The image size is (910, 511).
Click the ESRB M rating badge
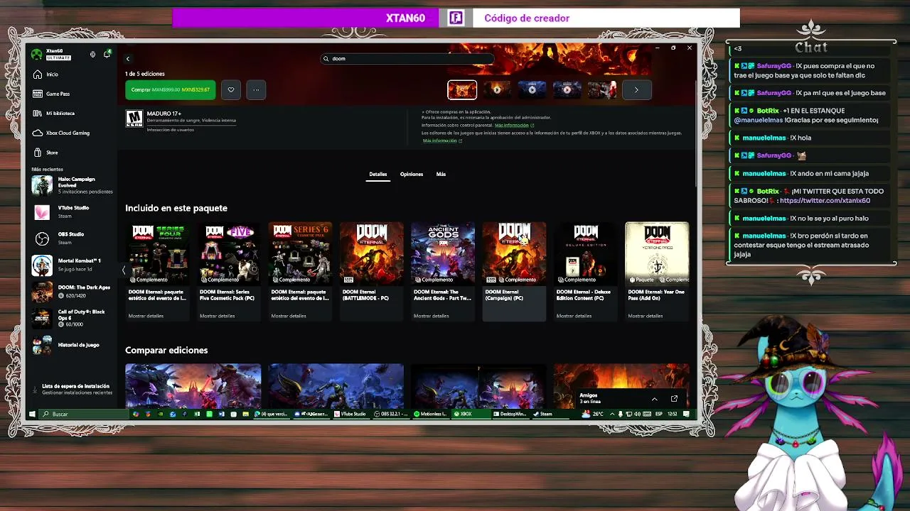point(134,119)
